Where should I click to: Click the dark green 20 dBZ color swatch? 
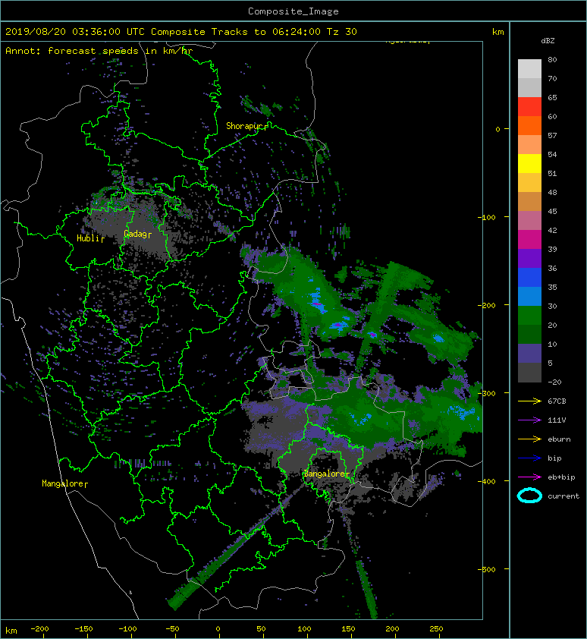click(x=529, y=334)
